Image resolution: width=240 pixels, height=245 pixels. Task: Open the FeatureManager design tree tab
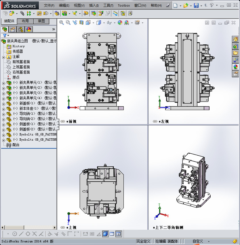(5, 29)
